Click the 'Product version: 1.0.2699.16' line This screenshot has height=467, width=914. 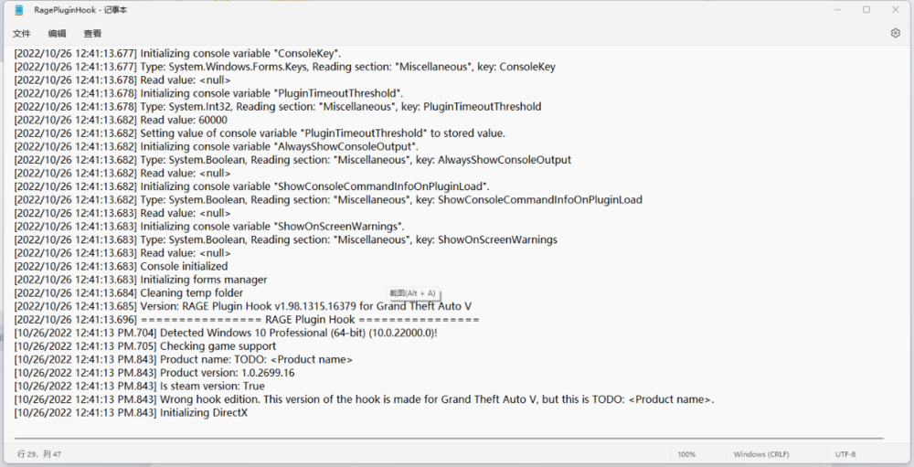[227, 373]
